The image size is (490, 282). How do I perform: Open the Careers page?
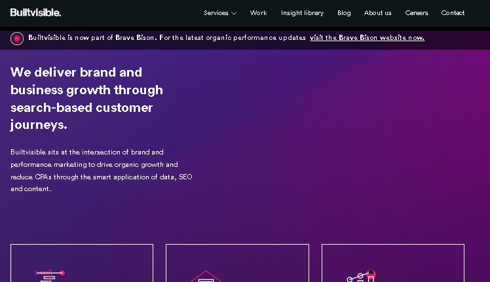pos(417,13)
